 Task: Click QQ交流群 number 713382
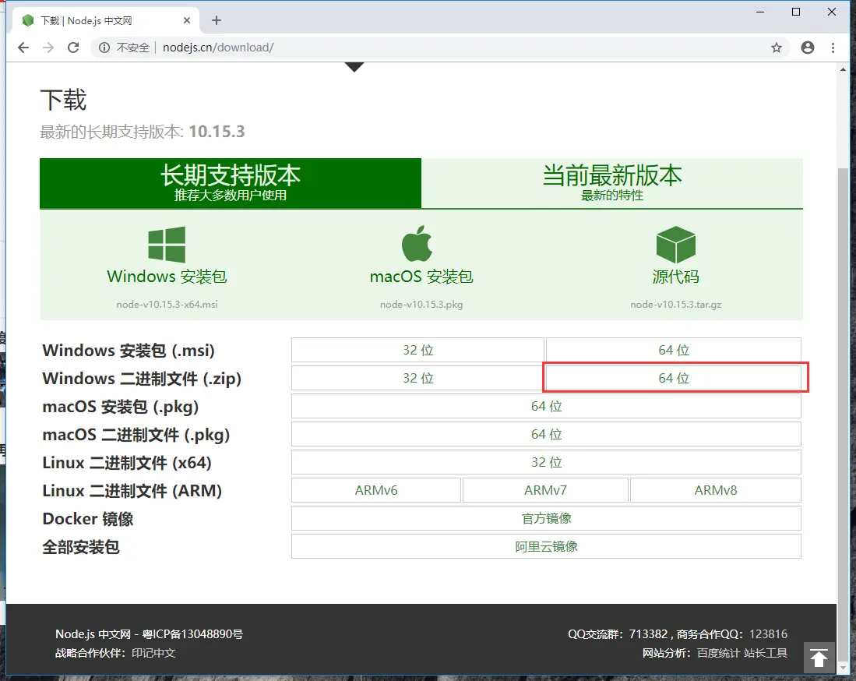[x=648, y=634]
